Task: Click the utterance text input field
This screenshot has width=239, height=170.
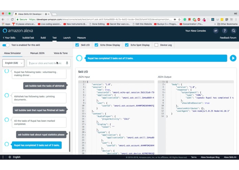Action: click(x=46, y=63)
